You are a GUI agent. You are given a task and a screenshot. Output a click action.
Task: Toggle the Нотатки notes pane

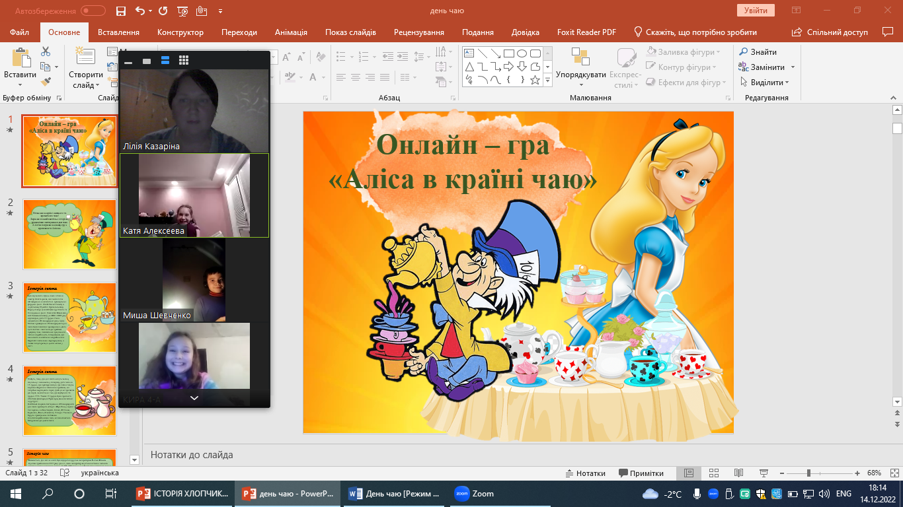click(586, 473)
